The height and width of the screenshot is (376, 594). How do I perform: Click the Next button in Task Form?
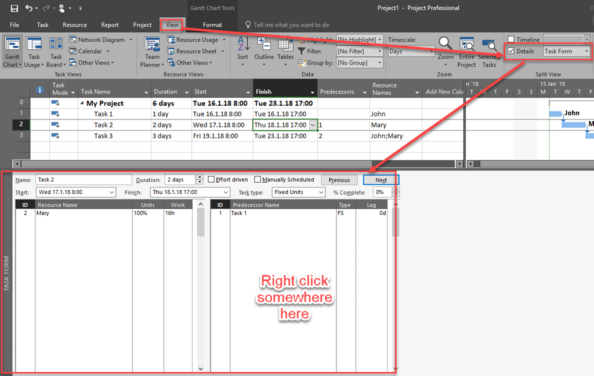[381, 180]
